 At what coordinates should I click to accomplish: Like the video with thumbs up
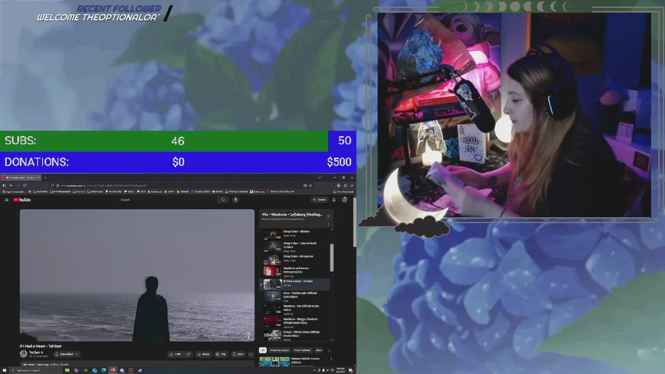(x=175, y=354)
